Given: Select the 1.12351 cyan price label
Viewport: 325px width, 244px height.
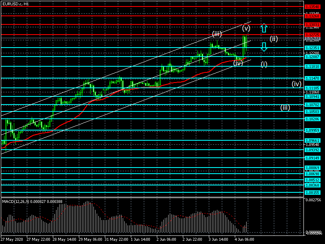Looking at the screenshot, I should tap(312, 48).
